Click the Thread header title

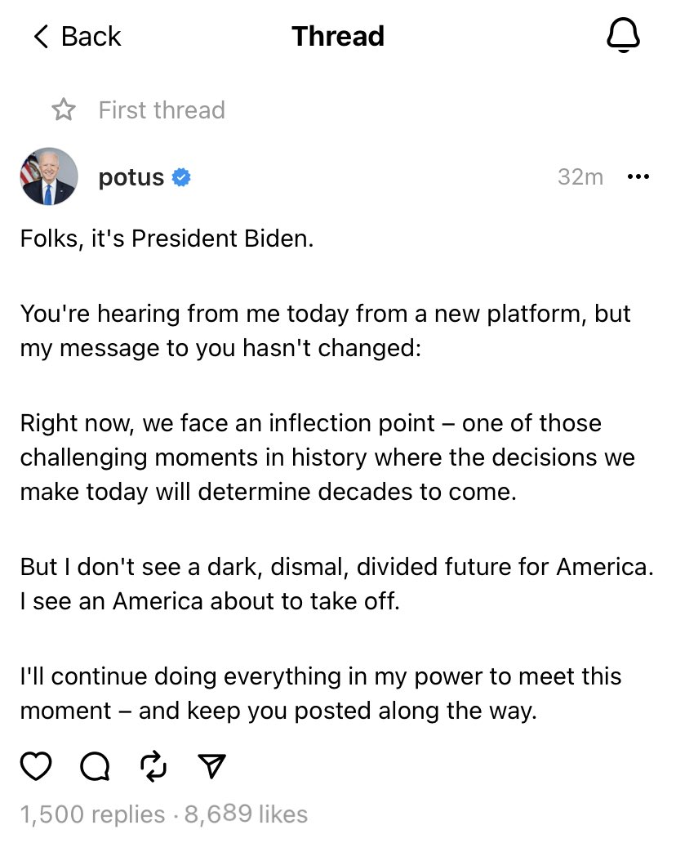[x=338, y=37]
